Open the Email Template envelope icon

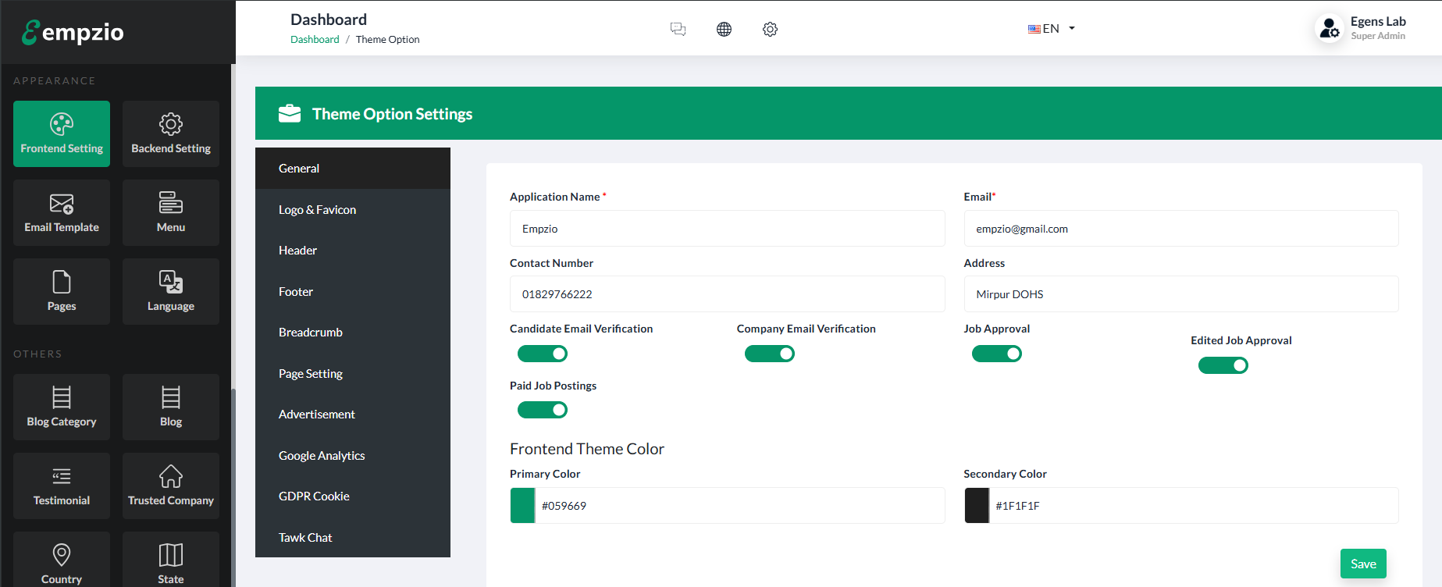[62, 204]
